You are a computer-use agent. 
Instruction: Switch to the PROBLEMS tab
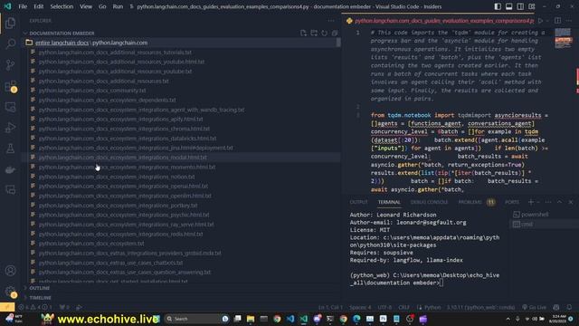[476, 202]
